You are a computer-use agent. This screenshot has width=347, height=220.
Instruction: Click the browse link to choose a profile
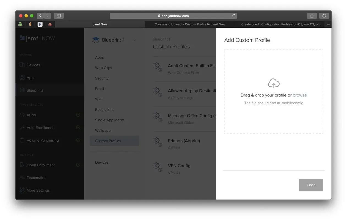tap(300, 95)
